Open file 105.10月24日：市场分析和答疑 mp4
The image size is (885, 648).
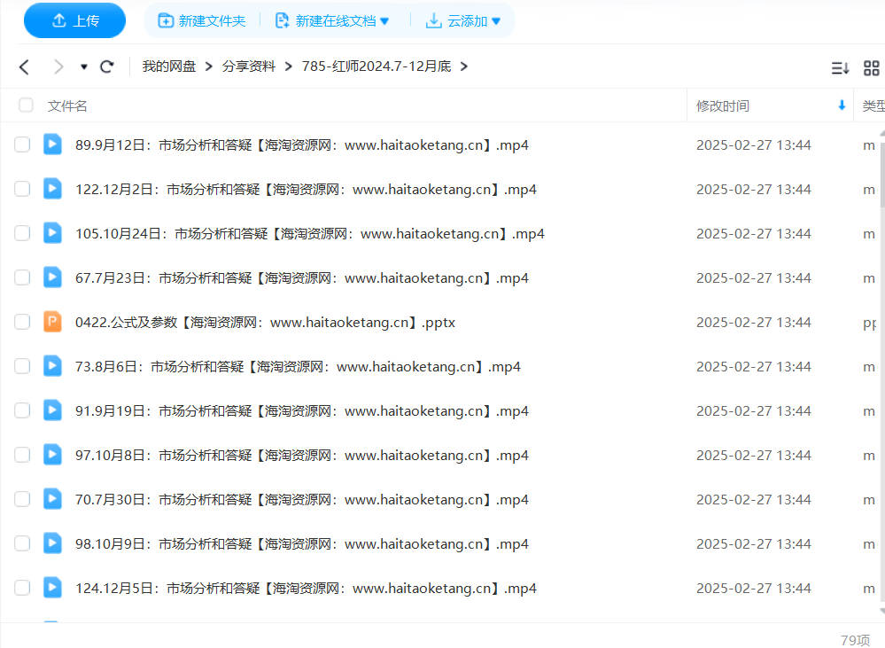coord(310,234)
